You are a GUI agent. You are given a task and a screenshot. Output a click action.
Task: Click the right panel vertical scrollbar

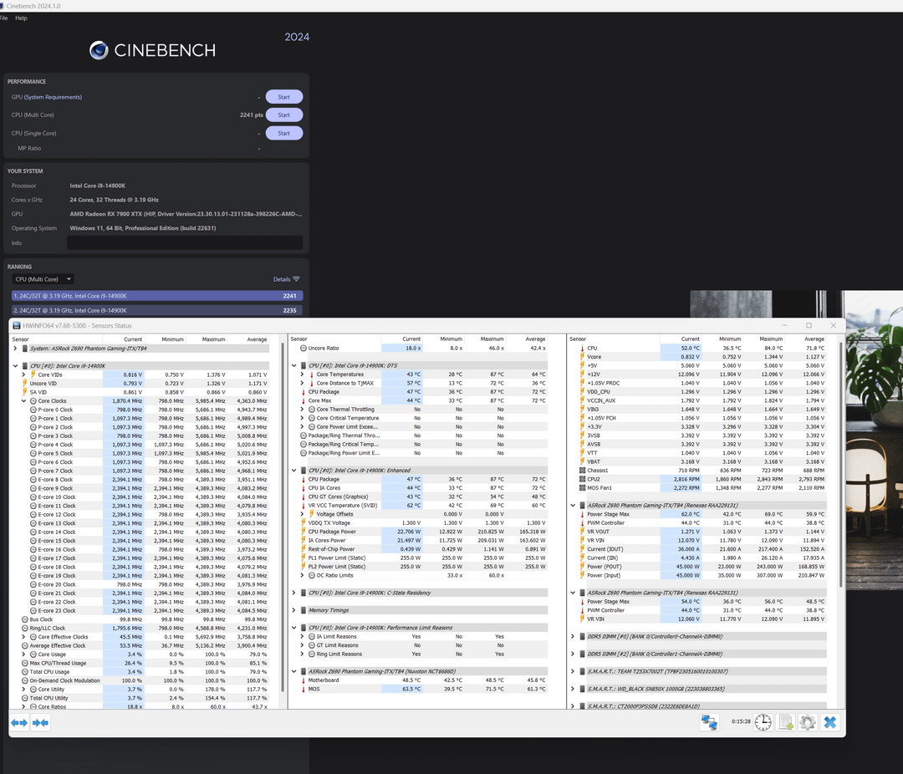point(841,466)
